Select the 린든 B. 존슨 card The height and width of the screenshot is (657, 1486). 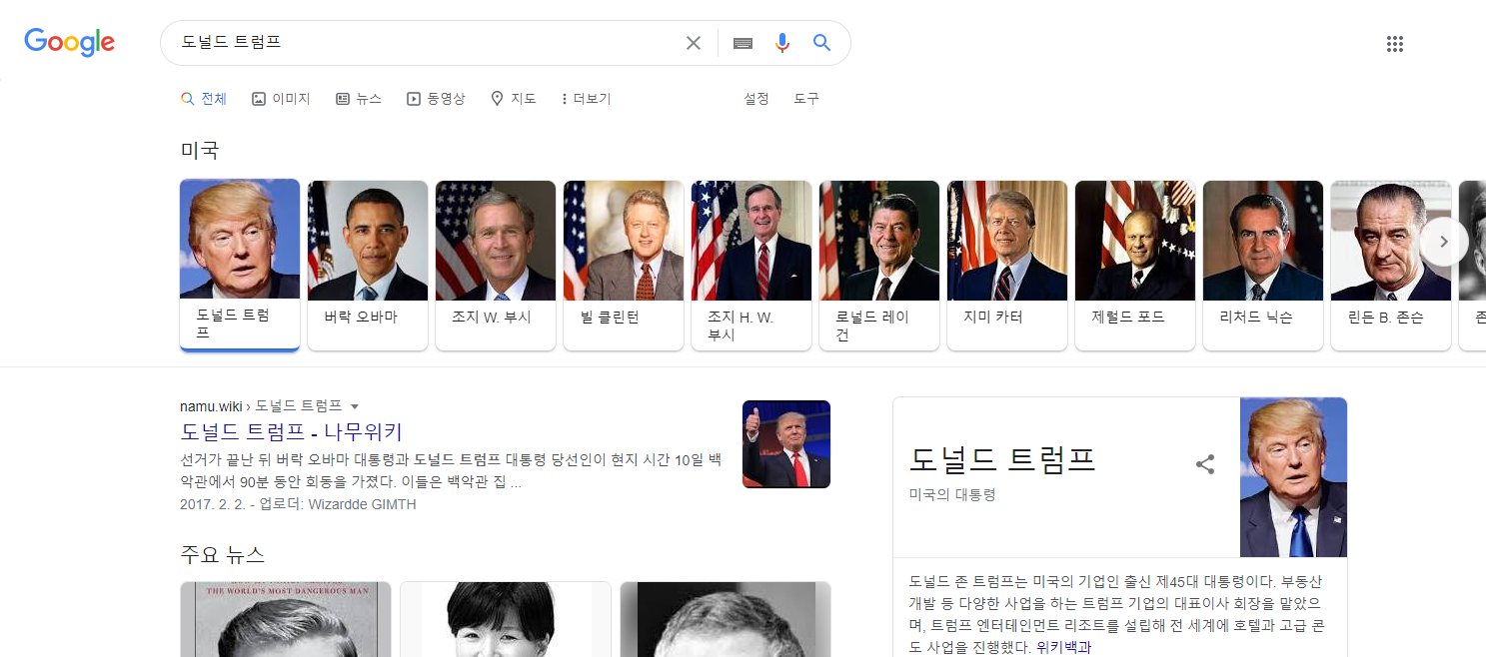1391,265
